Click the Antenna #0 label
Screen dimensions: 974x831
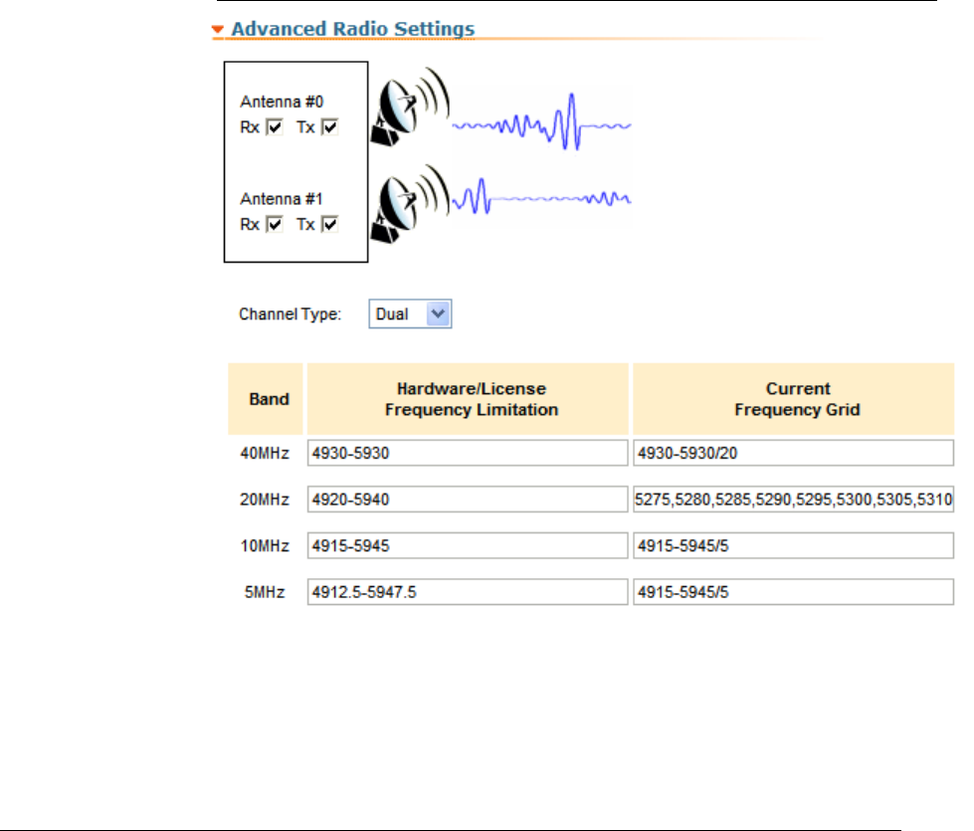point(282,102)
